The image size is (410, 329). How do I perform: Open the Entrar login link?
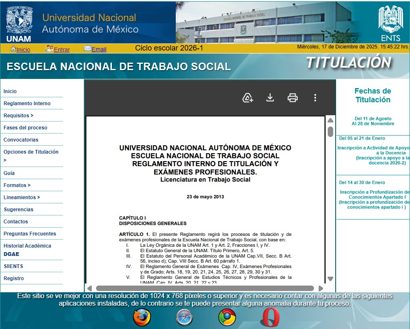62,49
